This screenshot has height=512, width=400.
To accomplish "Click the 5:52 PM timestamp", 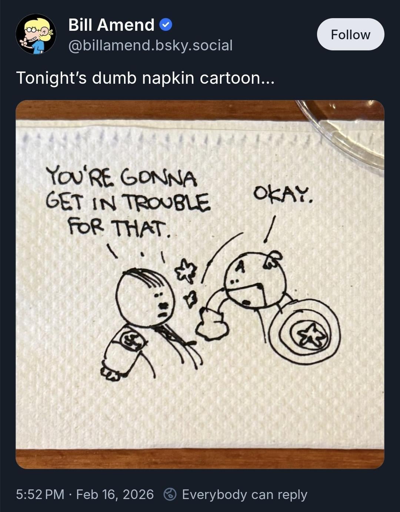I will pyautogui.click(x=40, y=494).
